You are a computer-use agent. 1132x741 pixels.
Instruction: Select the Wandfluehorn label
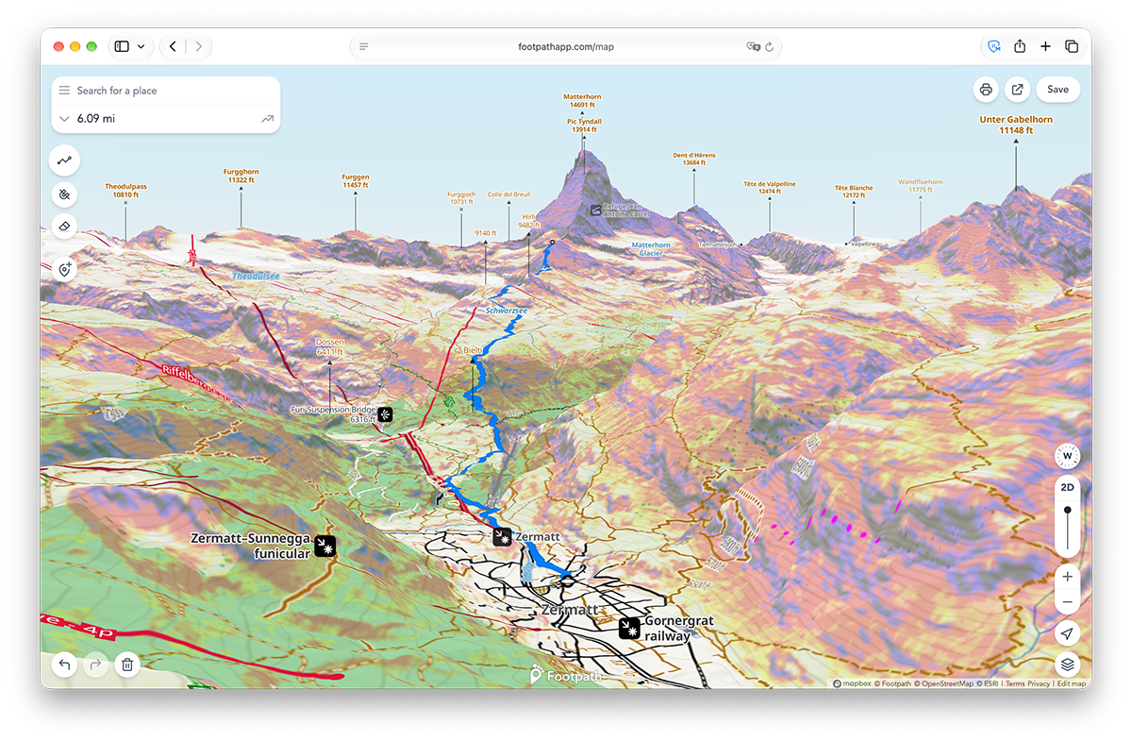[920, 186]
